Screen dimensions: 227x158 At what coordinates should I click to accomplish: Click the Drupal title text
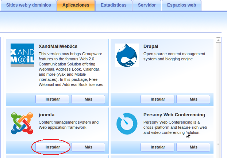(x=151, y=46)
